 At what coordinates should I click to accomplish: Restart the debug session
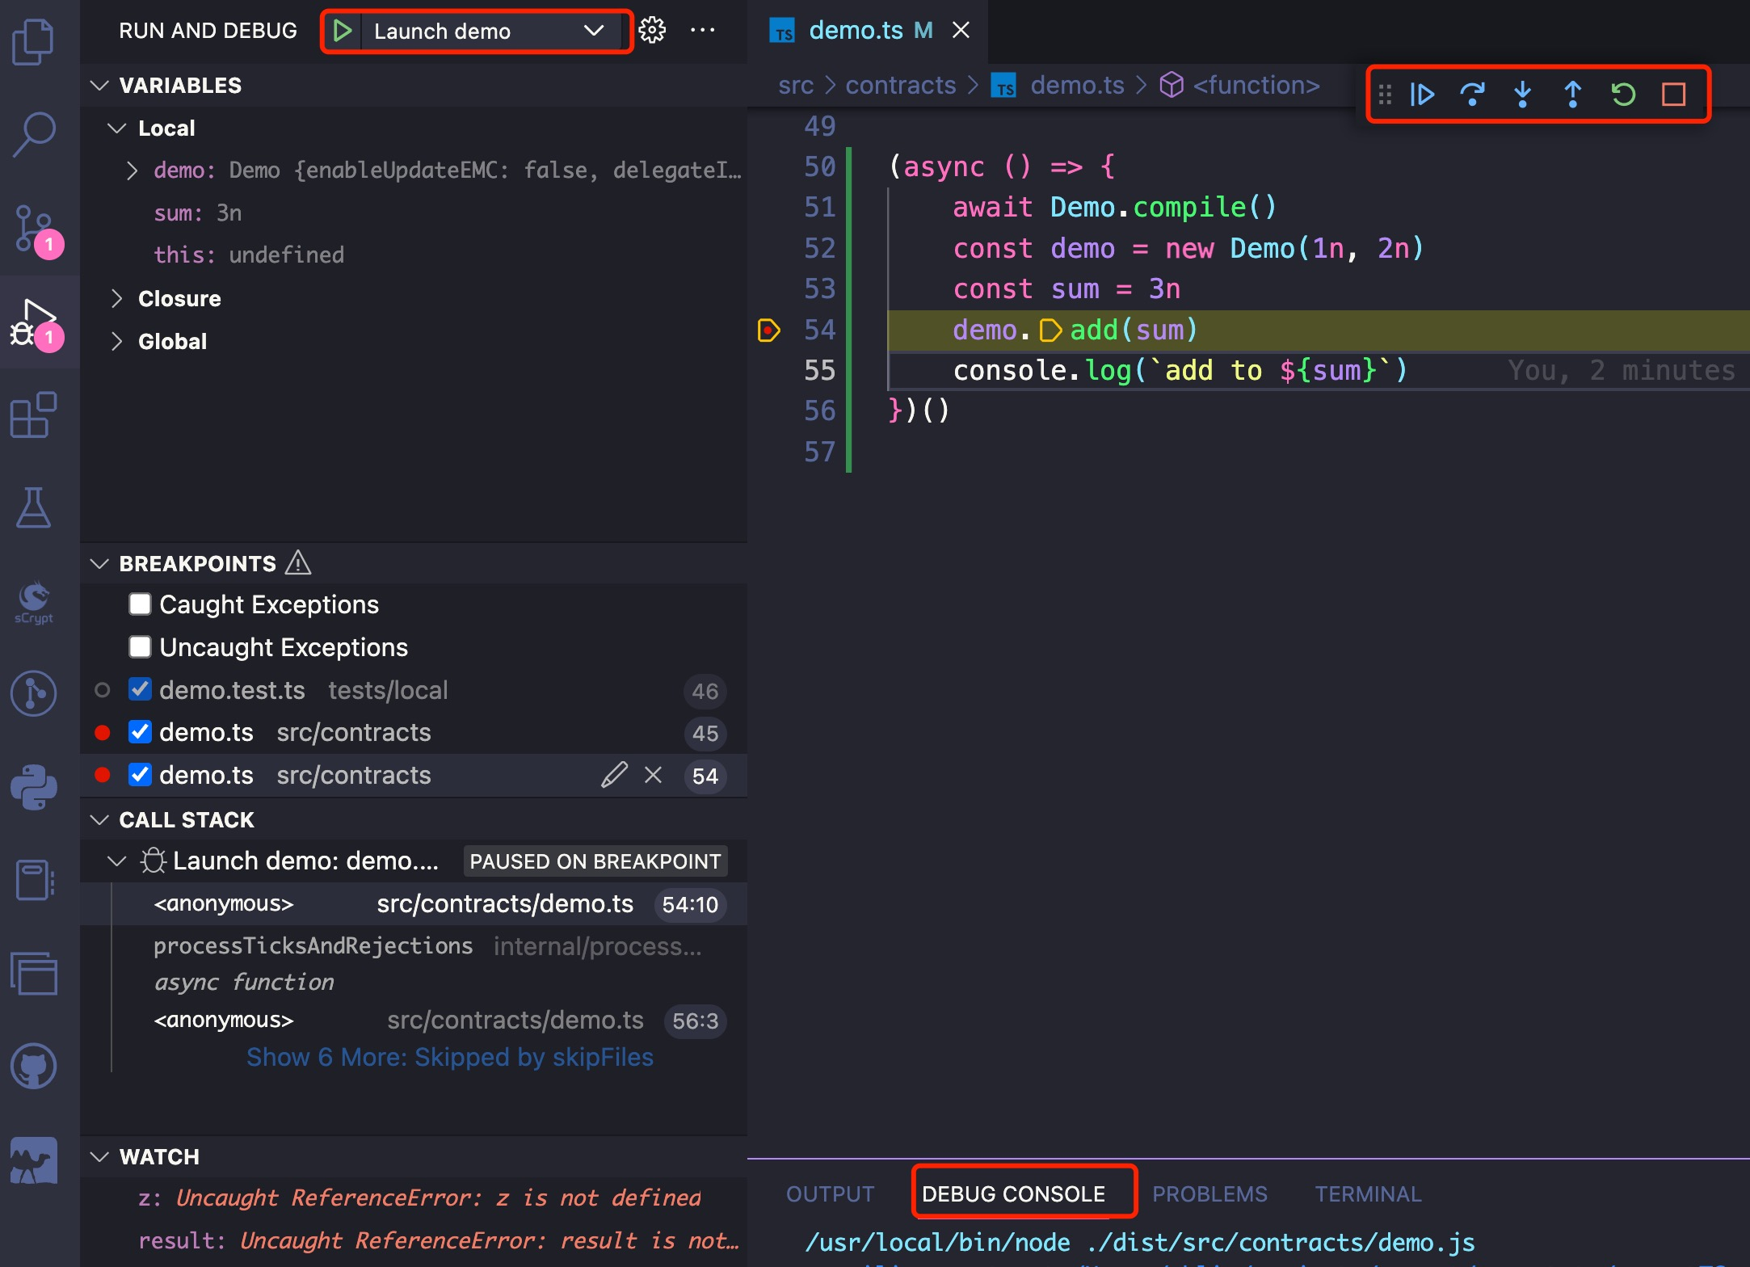click(1622, 95)
